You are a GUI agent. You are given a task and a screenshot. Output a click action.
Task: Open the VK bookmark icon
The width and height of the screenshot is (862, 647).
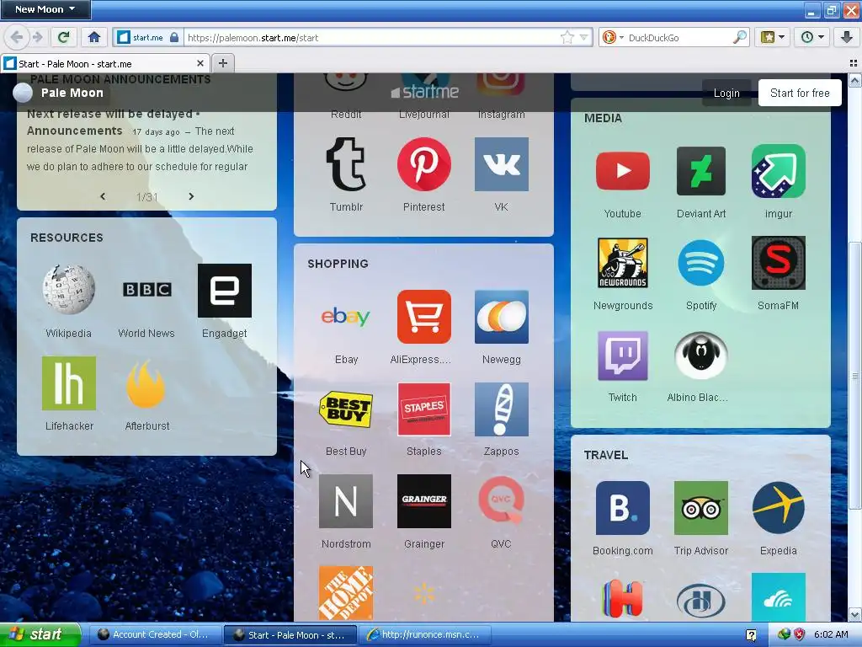click(502, 164)
